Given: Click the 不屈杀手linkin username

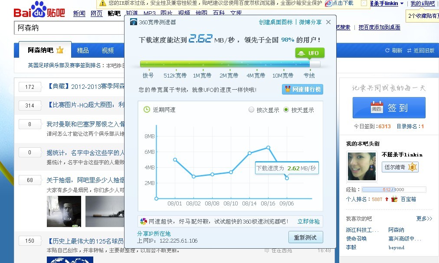Looking at the screenshot, I should [x=402, y=155].
